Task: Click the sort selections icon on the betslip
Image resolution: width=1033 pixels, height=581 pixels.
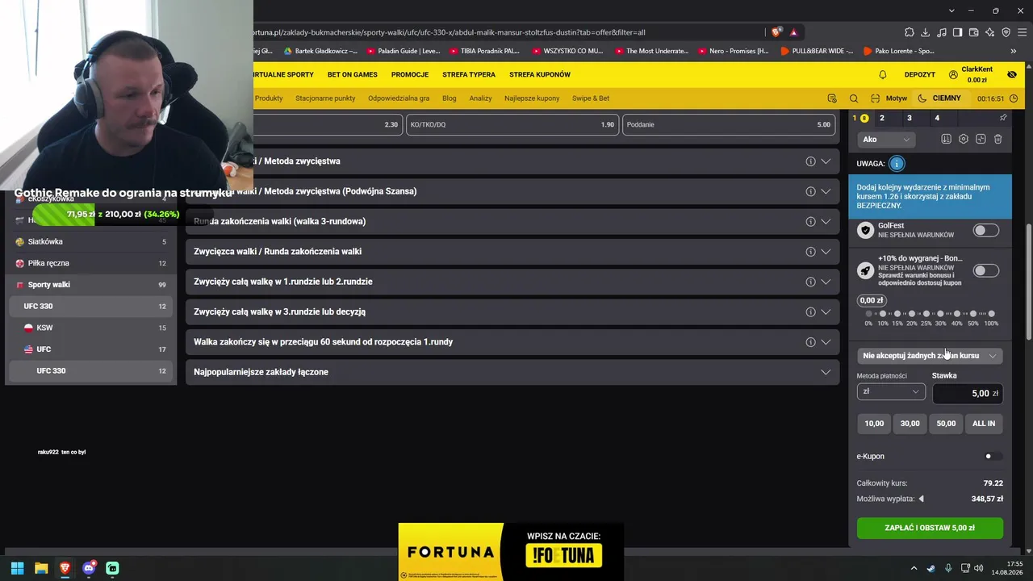Action: point(946,140)
